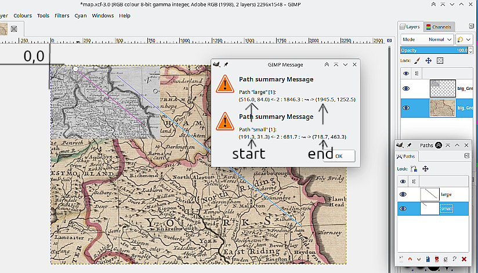This screenshot has height=273, width=478.
Task: Shade the Paths window with highlighted chevron
Action: tap(439, 145)
